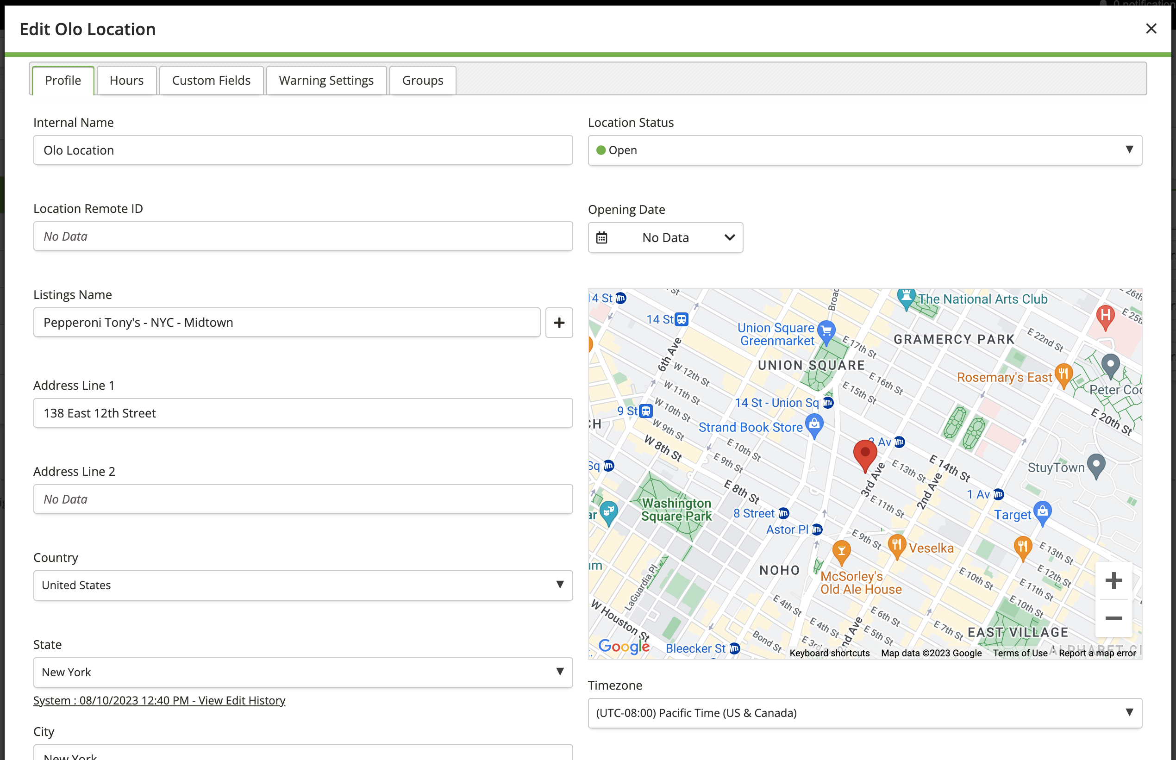Viewport: 1176px width, 760px height.
Task: Switch to the Hours tab
Action: click(x=126, y=80)
